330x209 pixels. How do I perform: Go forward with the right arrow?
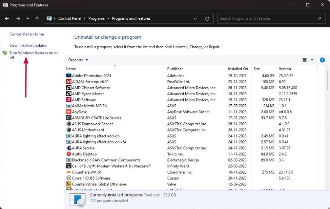click(18, 18)
